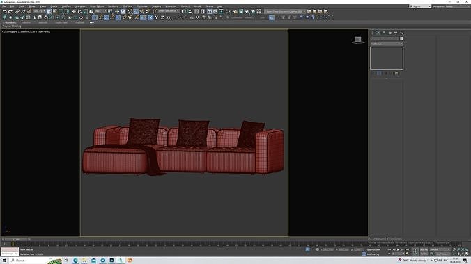Click the Zoom Extents navigation icon
The width and height of the screenshot is (471, 264).
click(x=463, y=249)
